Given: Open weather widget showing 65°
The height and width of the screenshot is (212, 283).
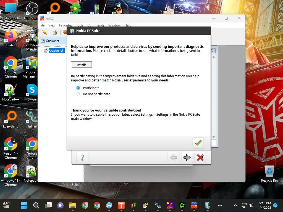Looking at the screenshot, I should [7, 205].
